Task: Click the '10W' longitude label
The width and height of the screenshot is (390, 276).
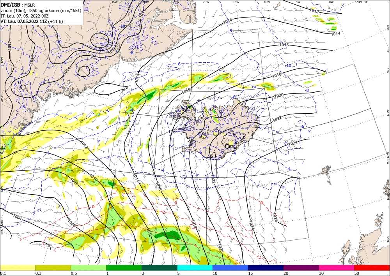Action: point(267,2)
